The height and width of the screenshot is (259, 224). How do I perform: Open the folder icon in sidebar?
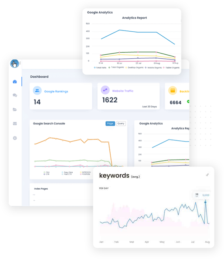[x=15, y=109]
